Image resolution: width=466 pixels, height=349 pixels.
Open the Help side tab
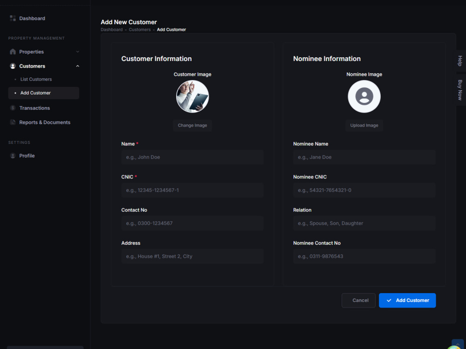coord(460,61)
